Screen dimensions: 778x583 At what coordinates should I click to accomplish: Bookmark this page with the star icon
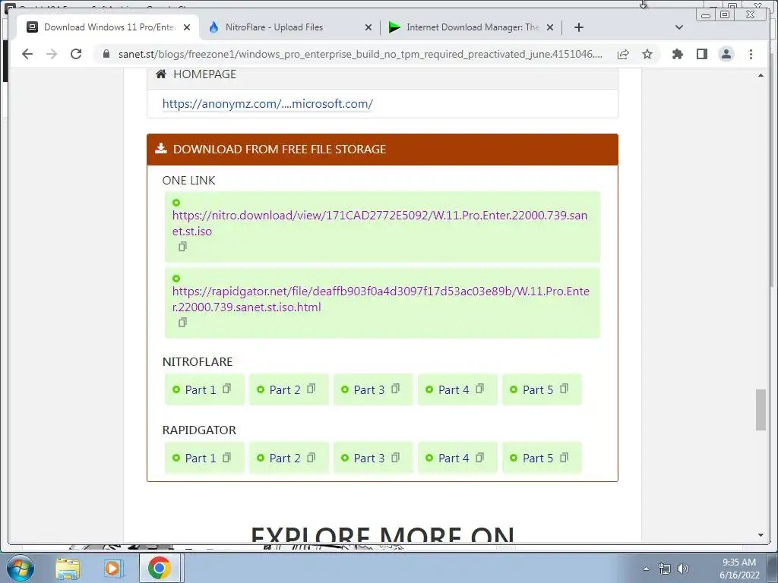(x=647, y=54)
